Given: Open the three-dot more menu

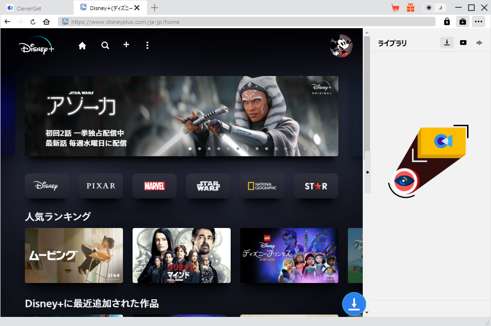Looking at the screenshot, I should pyautogui.click(x=478, y=22).
